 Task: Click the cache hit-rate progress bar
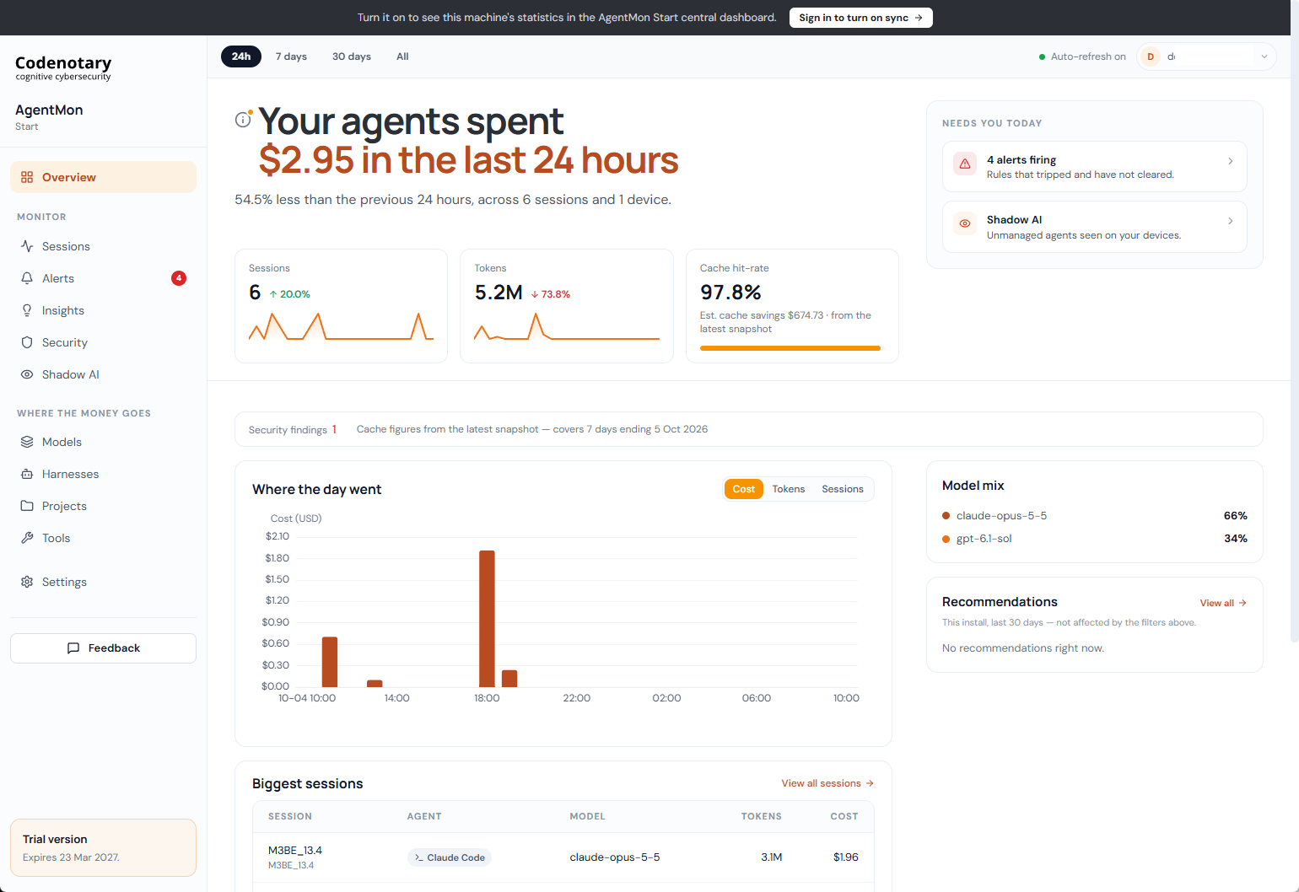[790, 348]
